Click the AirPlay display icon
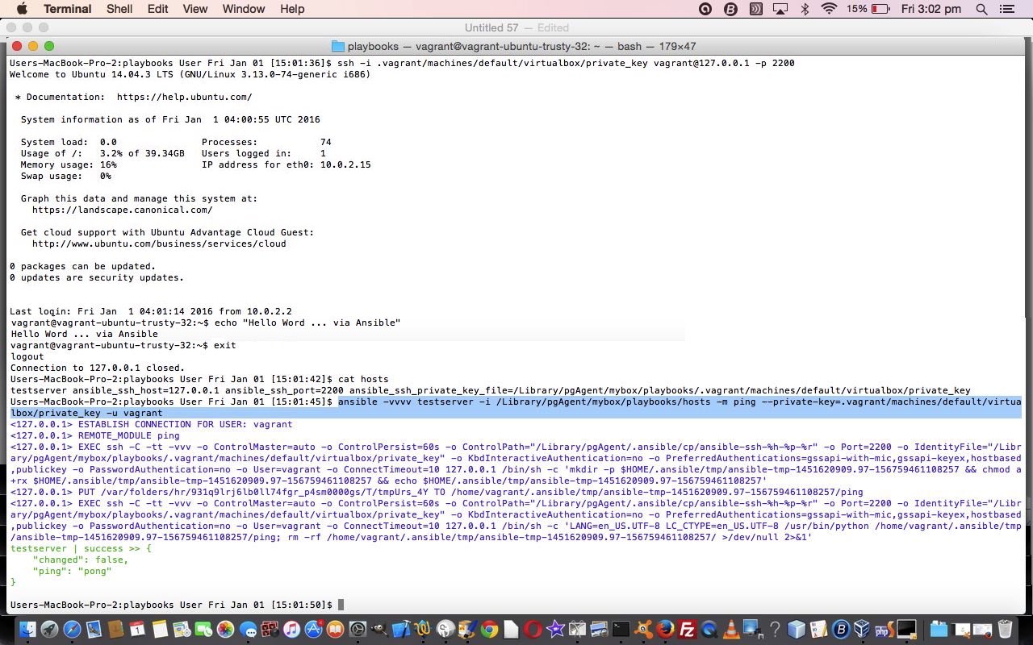 780,9
